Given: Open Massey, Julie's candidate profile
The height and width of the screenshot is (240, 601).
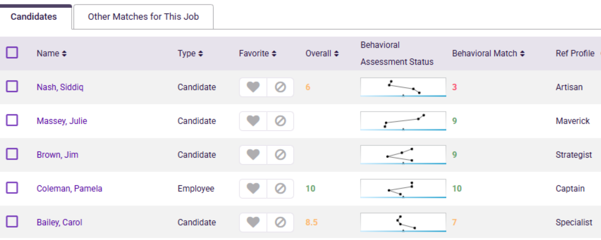Looking at the screenshot, I should (62, 121).
